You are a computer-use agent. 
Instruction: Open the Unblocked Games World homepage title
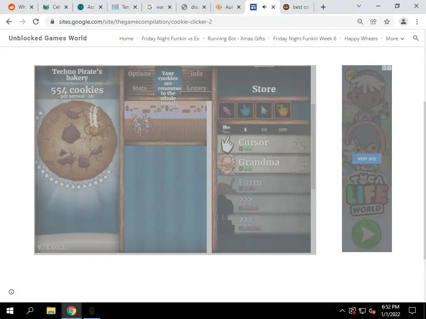[48, 38]
